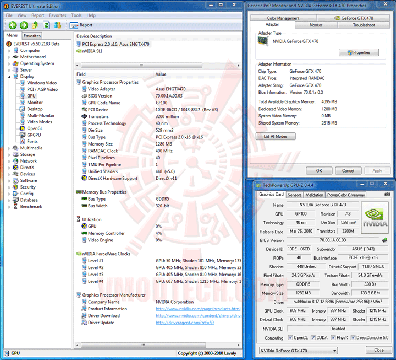Click OK in the Properties dialog

319,171
